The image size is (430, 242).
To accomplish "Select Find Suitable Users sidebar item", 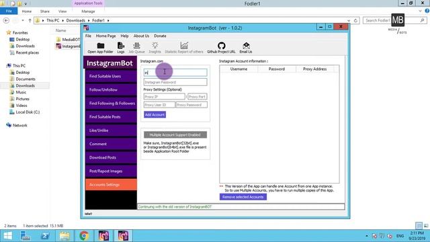I will pos(111,76).
